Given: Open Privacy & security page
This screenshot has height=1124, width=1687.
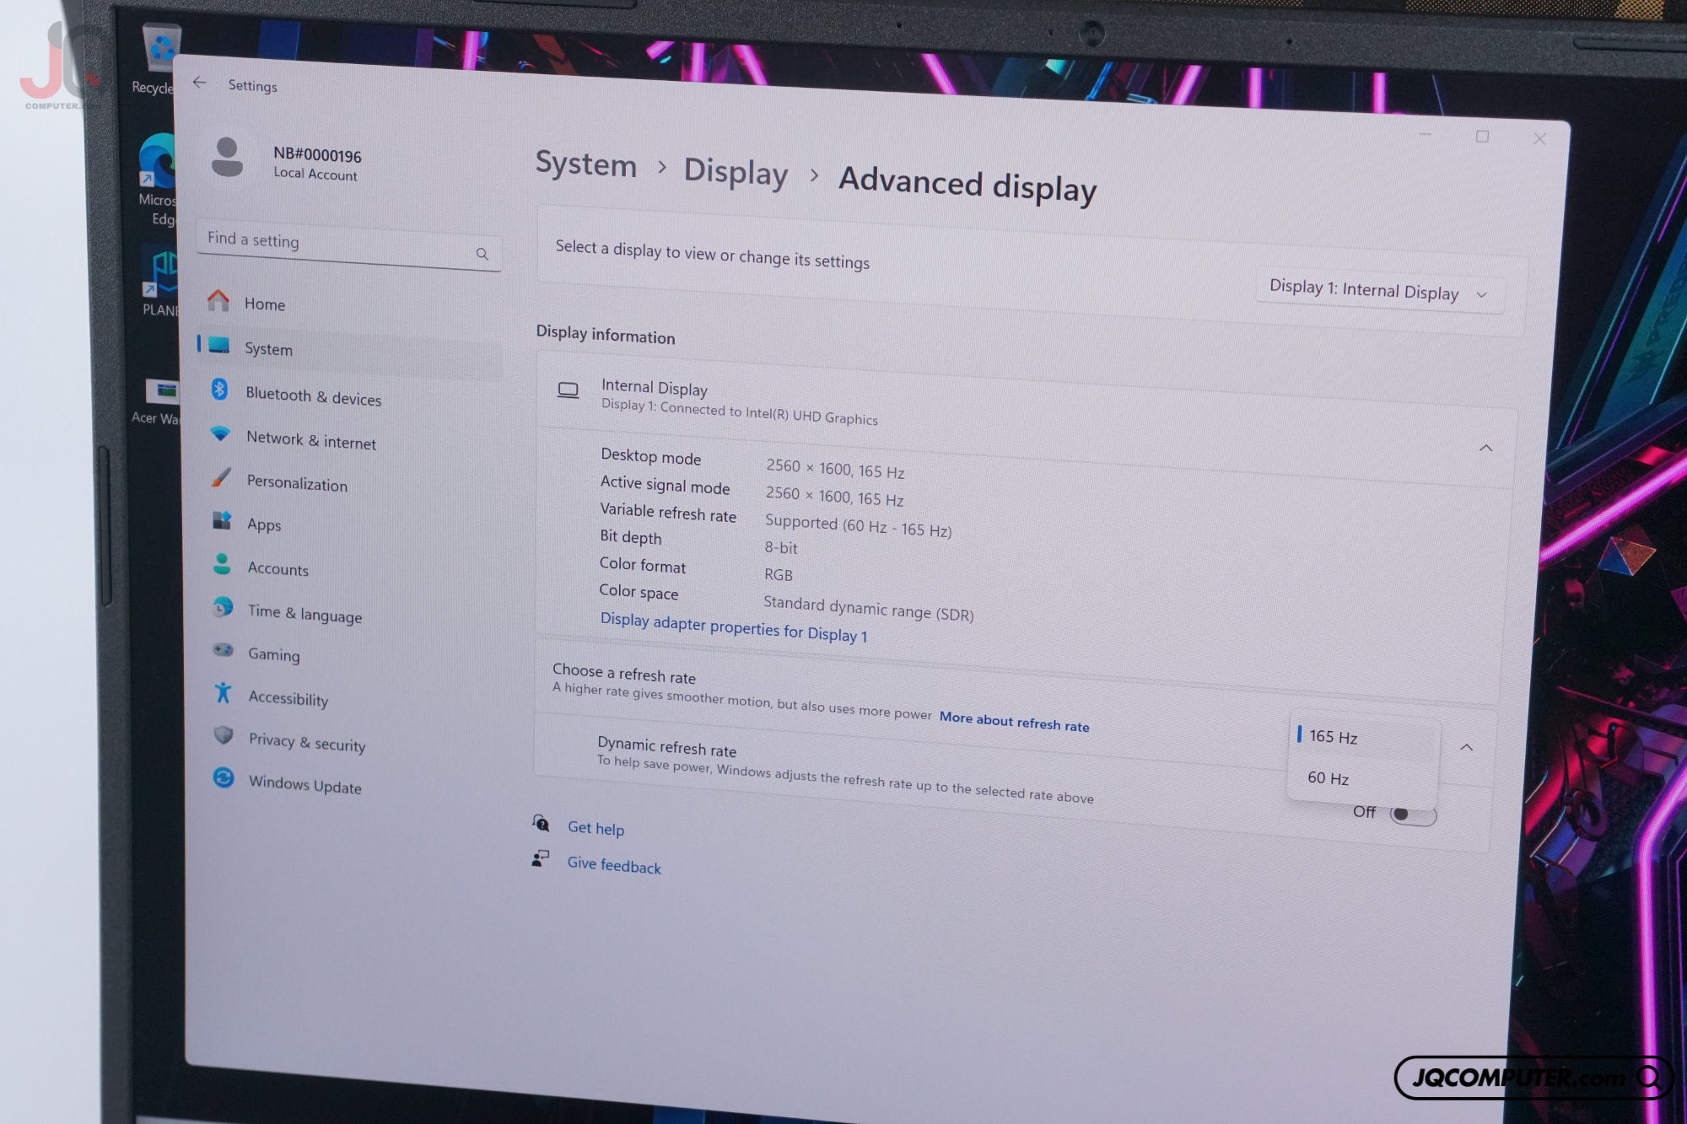Looking at the screenshot, I should pyautogui.click(x=307, y=742).
